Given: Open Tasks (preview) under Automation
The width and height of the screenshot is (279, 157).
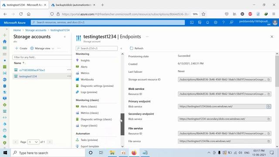Looking at the screenshot, I should [89, 140].
